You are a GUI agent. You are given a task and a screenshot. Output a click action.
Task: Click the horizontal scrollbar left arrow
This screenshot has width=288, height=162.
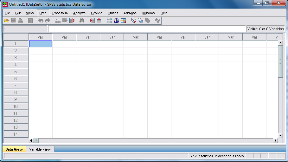[x=31, y=140]
